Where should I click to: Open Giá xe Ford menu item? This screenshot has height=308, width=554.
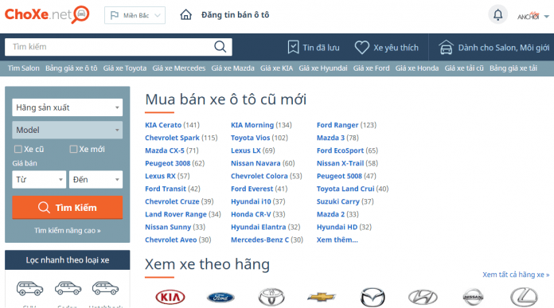[x=372, y=68]
